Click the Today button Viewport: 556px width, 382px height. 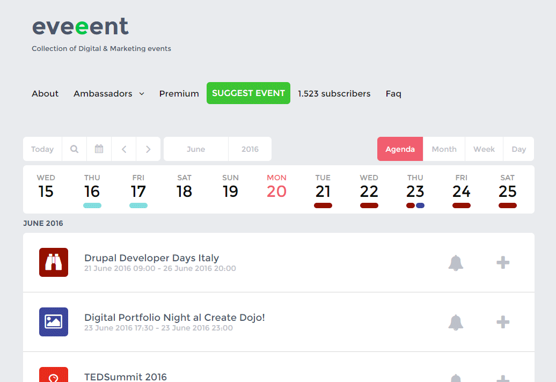point(42,149)
